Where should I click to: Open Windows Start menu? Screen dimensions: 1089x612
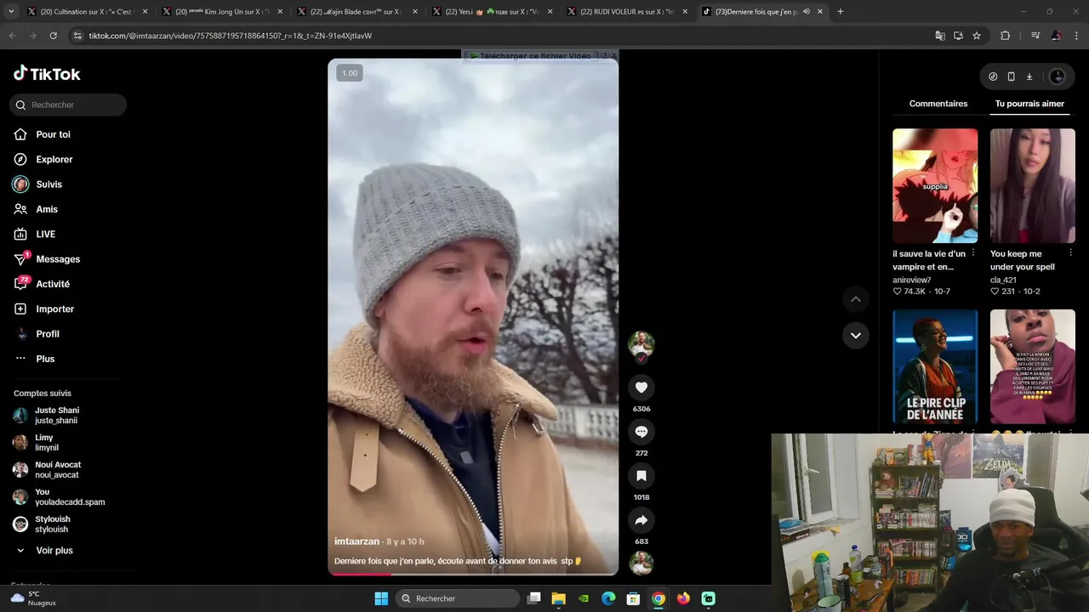pos(381,598)
